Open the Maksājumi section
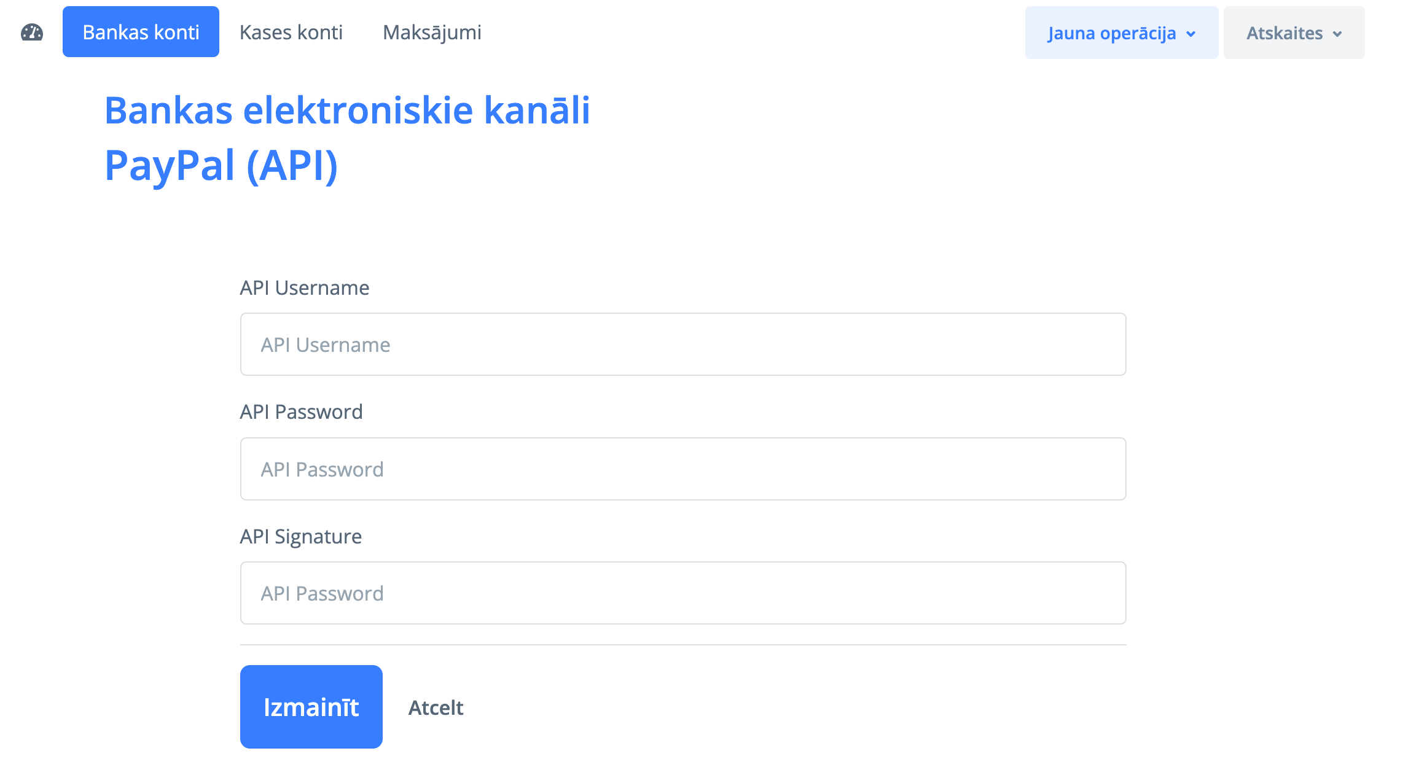1419x775 pixels. point(432,32)
